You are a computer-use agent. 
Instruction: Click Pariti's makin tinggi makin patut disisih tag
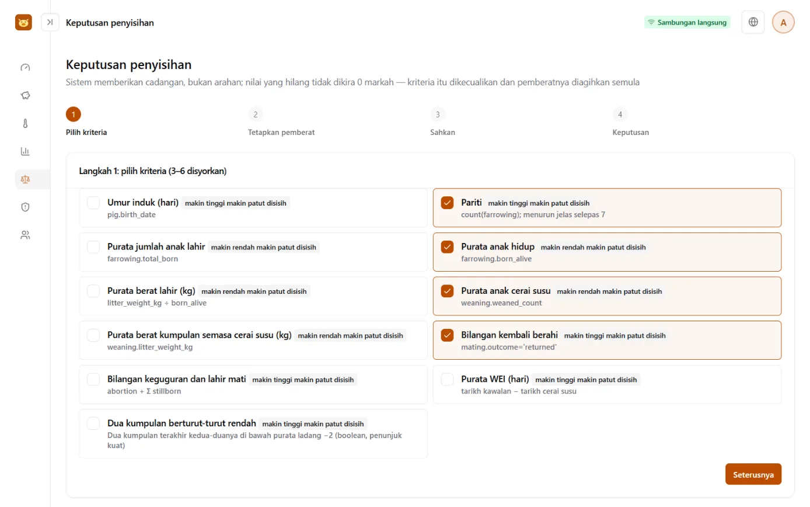(539, 203)
